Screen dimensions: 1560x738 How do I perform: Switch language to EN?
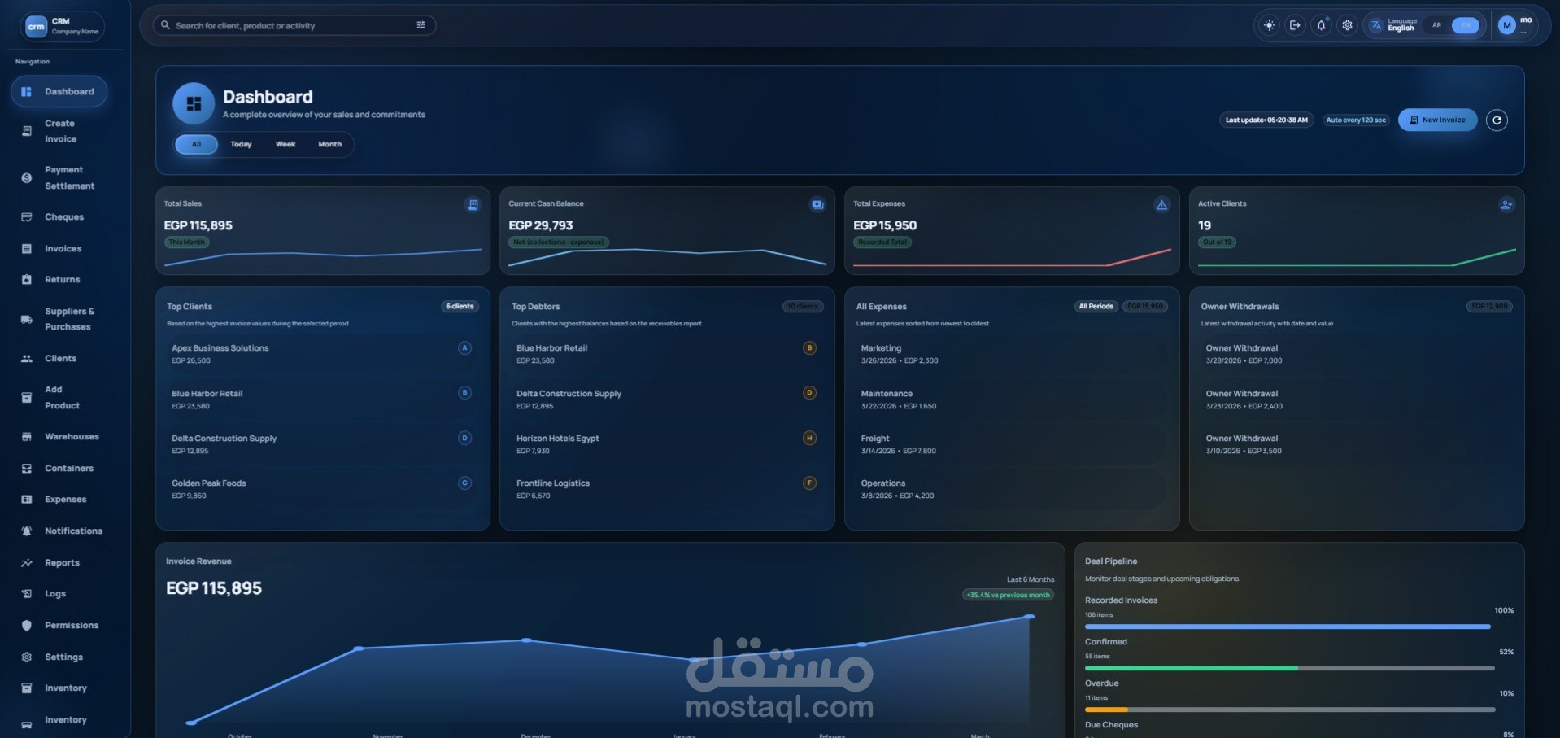(x=1466, y=25)
